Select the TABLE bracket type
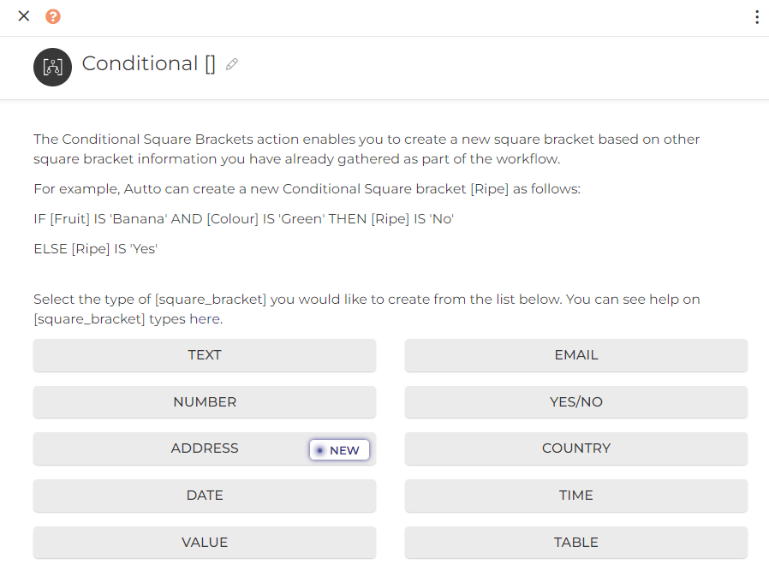Image resolution: width=769 pixels, height=576 pixels. 575,542
